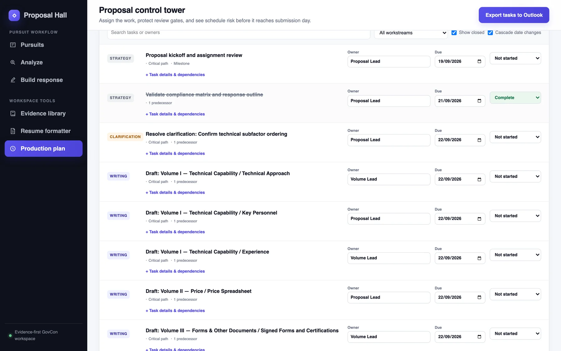Click the Proposal Hall logo icon
The image size is (561, 351).
(14, 15)
